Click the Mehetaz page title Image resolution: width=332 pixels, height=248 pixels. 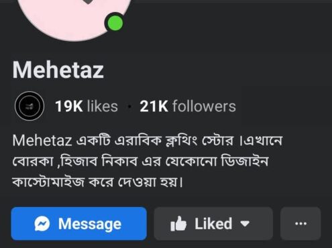click(x=58, y=70)
